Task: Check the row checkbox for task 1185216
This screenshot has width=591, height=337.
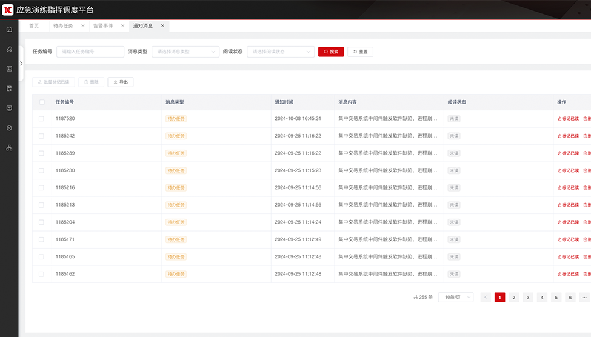Action: 41,188
